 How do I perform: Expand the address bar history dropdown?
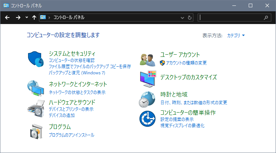(182, 17)
